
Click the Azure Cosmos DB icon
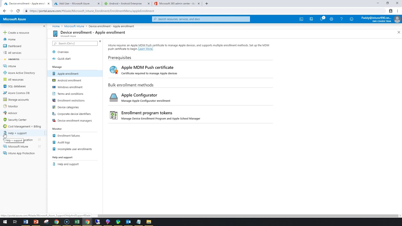5,93
